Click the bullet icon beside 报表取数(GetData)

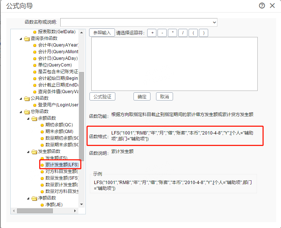[x=35, y=32]
